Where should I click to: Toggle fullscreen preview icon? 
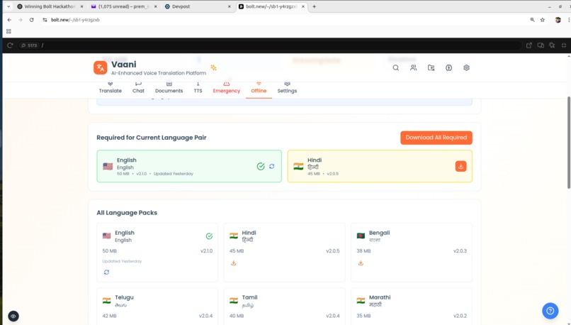pos(564,45)
